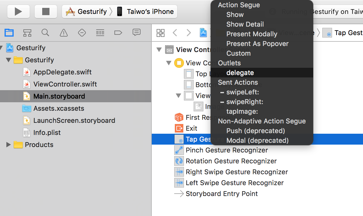
Task: Click the related items grid icon
Action: point(161,33)
